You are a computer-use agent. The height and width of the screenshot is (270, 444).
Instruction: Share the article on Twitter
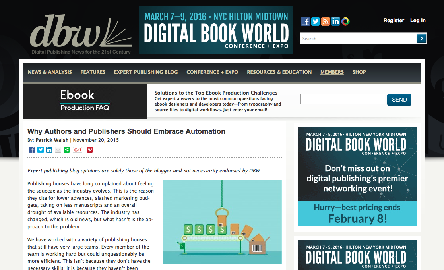(41, 150)
